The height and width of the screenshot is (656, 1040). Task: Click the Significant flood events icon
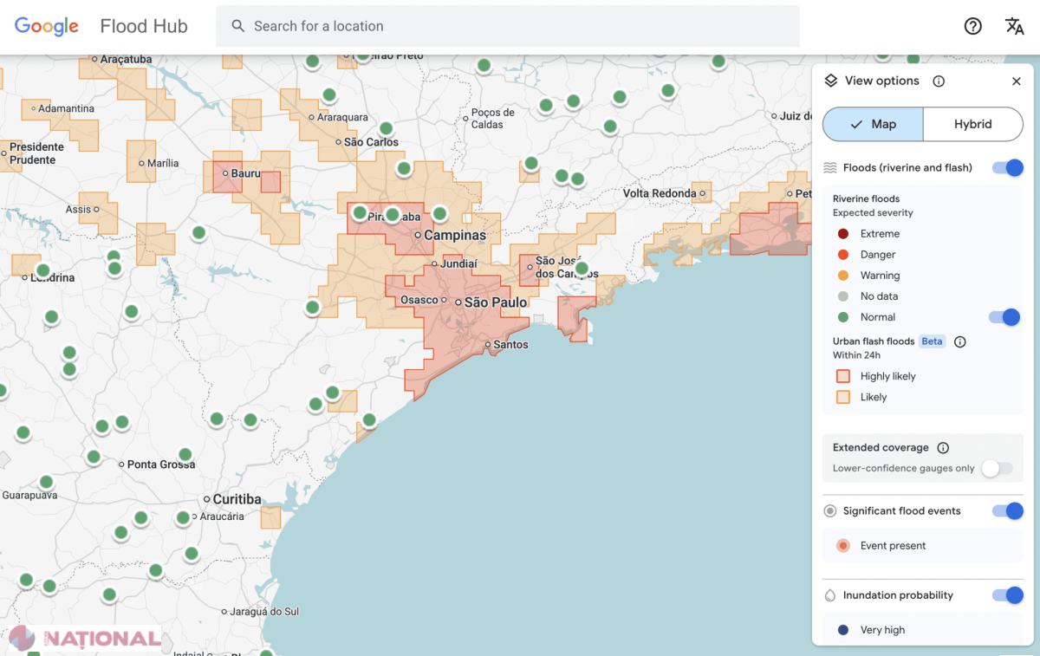click(830, 511)
